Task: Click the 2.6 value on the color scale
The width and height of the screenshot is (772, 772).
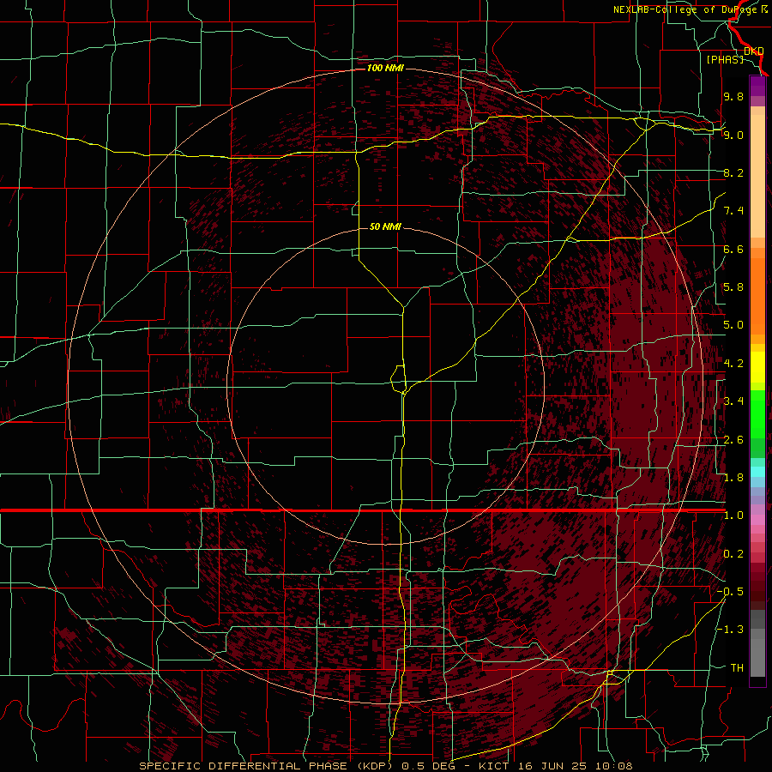Action: (x=733, y=440)
